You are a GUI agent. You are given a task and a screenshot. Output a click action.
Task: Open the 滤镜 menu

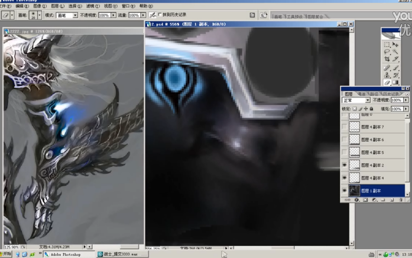93,6
